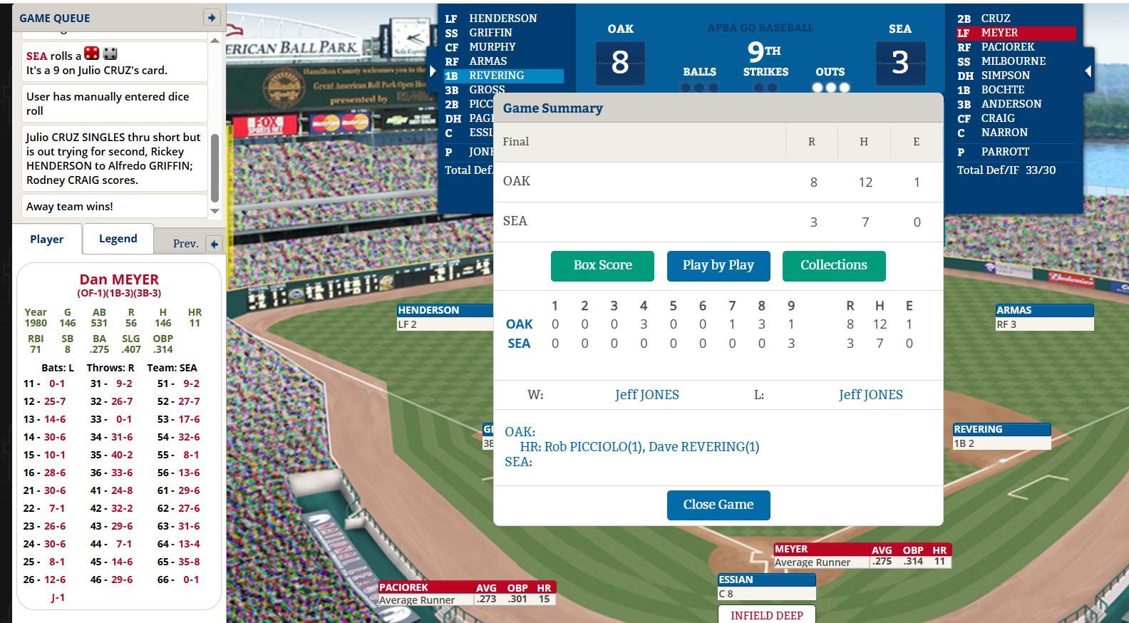The height and width of the screenshot is (623, 1129).
Task: Open the Prev. tab
Action: (x=185, y=244)
